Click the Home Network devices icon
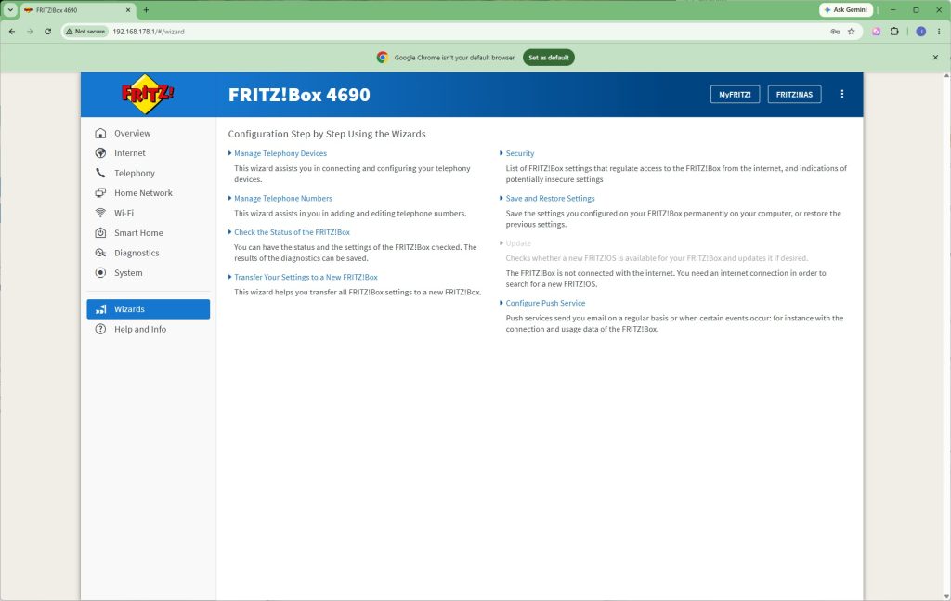This screenshot has width=951, height=601. coord(100,193)
